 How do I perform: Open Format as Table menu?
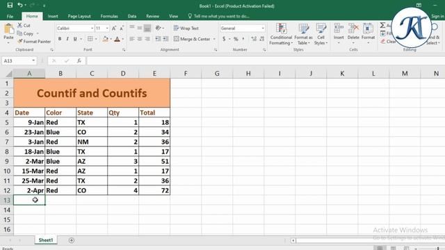tap(303, 34)
